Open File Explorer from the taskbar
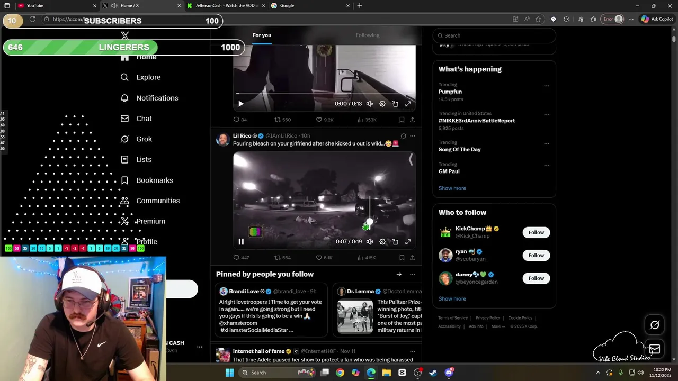Screen dimensions: 678x381 pyautogui.click(x=387, y=373)
